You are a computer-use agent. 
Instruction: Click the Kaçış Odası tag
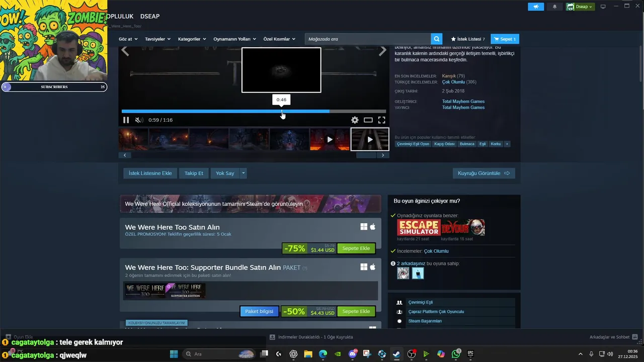pyautogui.click(x=444, y=144)
